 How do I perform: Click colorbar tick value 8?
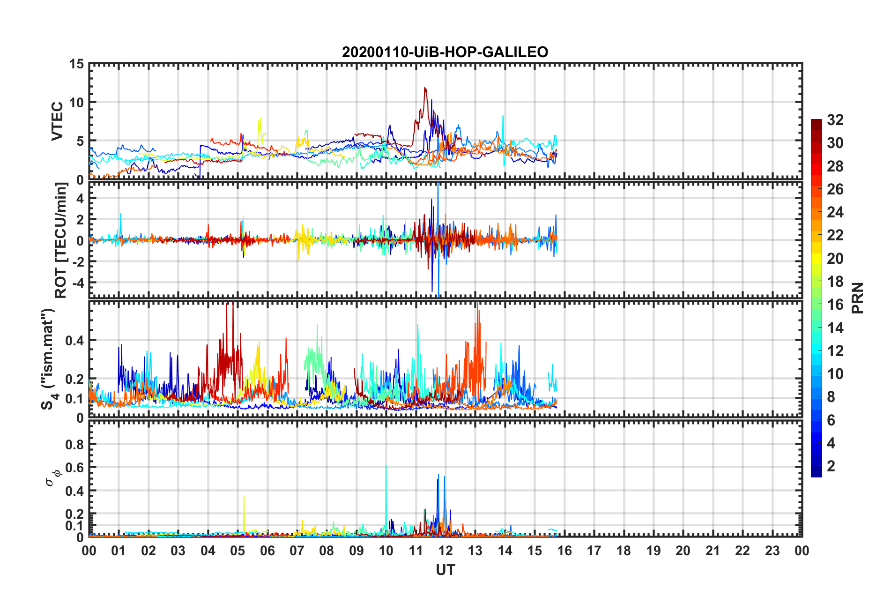point(831,397)
